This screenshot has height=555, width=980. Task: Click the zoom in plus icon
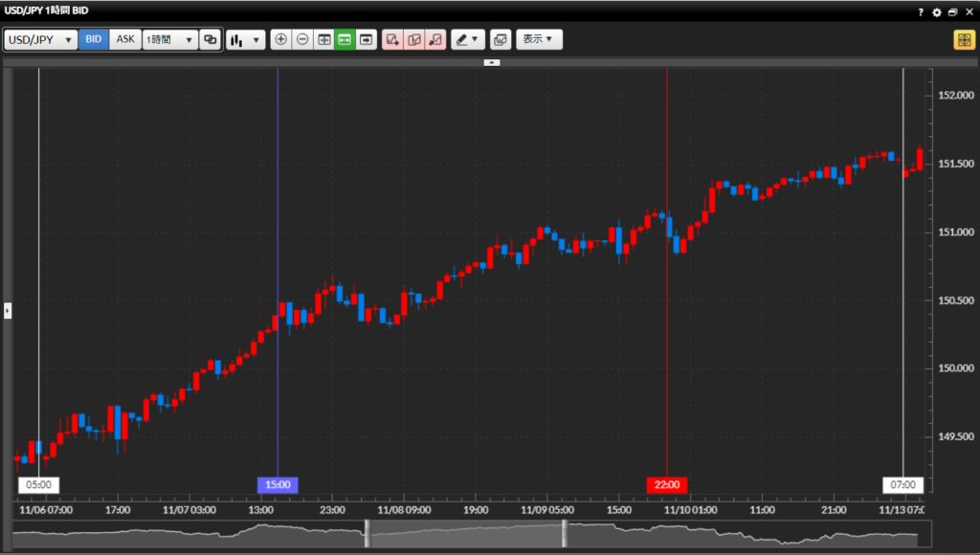click(x=280, y=40)
